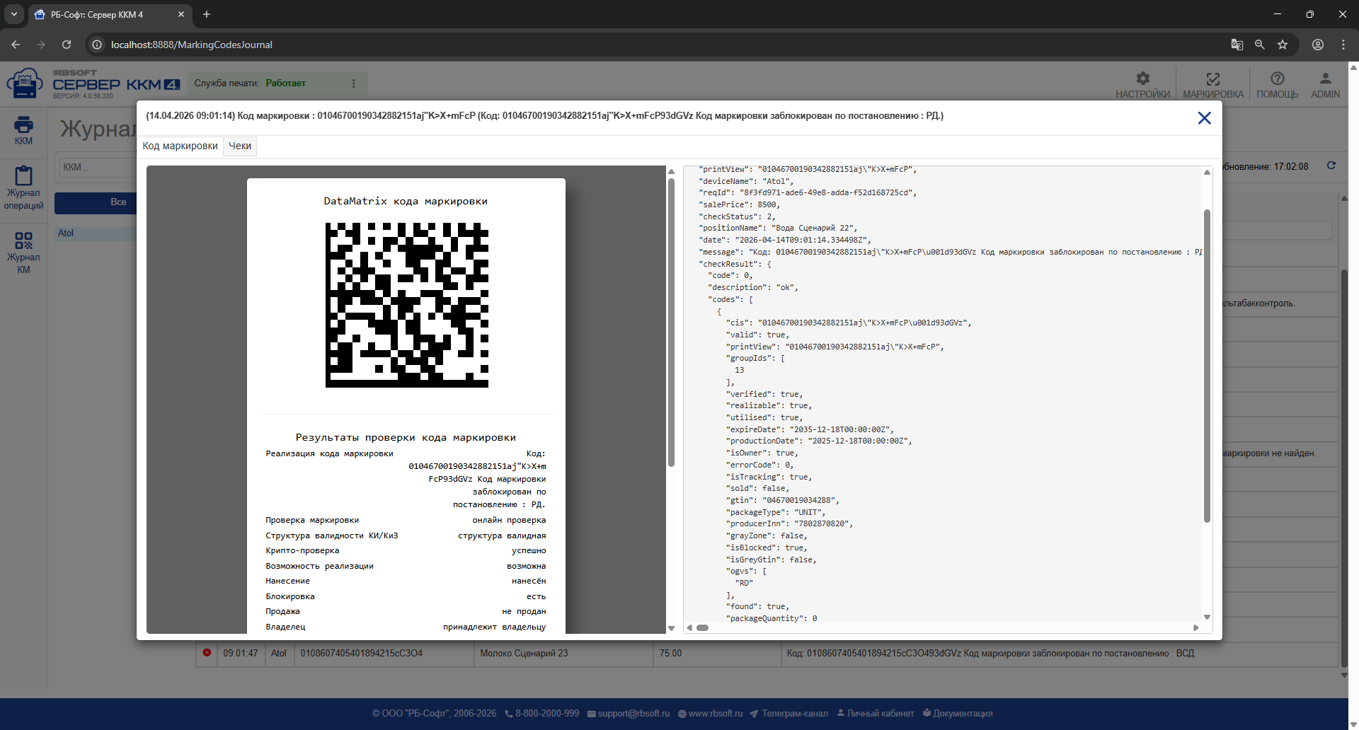Select the Молоко Сценарий 23 cell

coord(563,654)
